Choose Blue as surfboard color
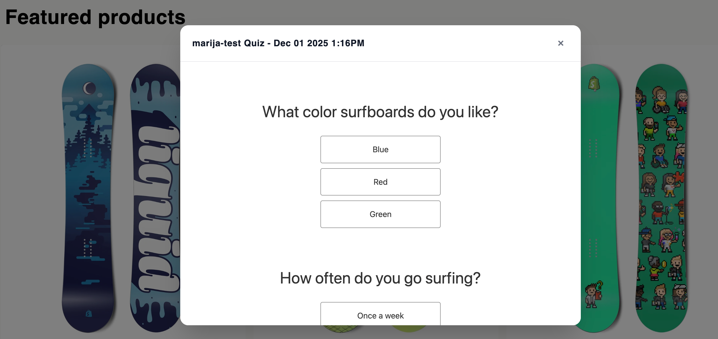This screenshot has height=339, width=718. click(x=380, y=149)
